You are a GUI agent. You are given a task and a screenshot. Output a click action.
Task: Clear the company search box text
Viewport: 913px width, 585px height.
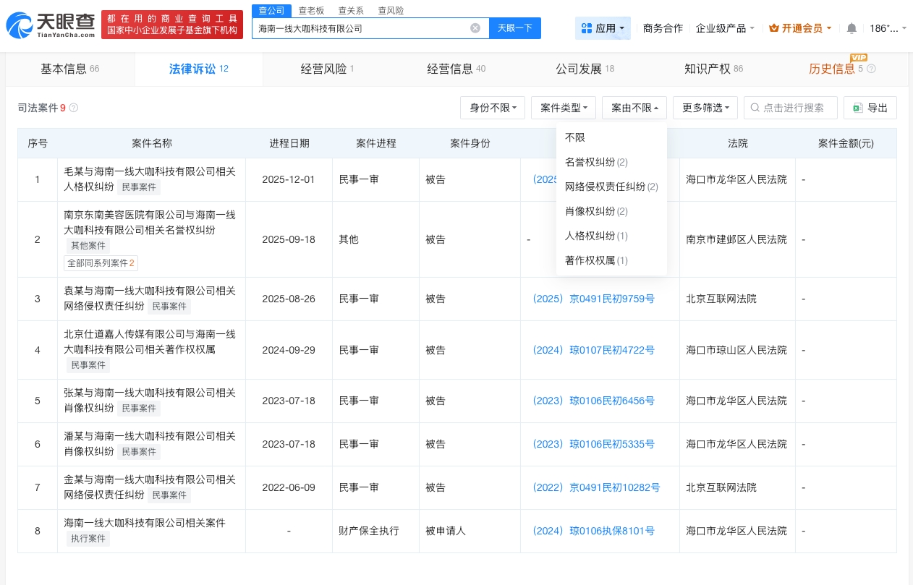coord(475,28)
